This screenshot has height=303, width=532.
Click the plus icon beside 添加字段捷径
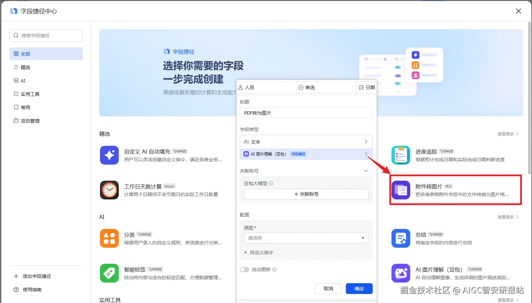click(x=16, y=276)
